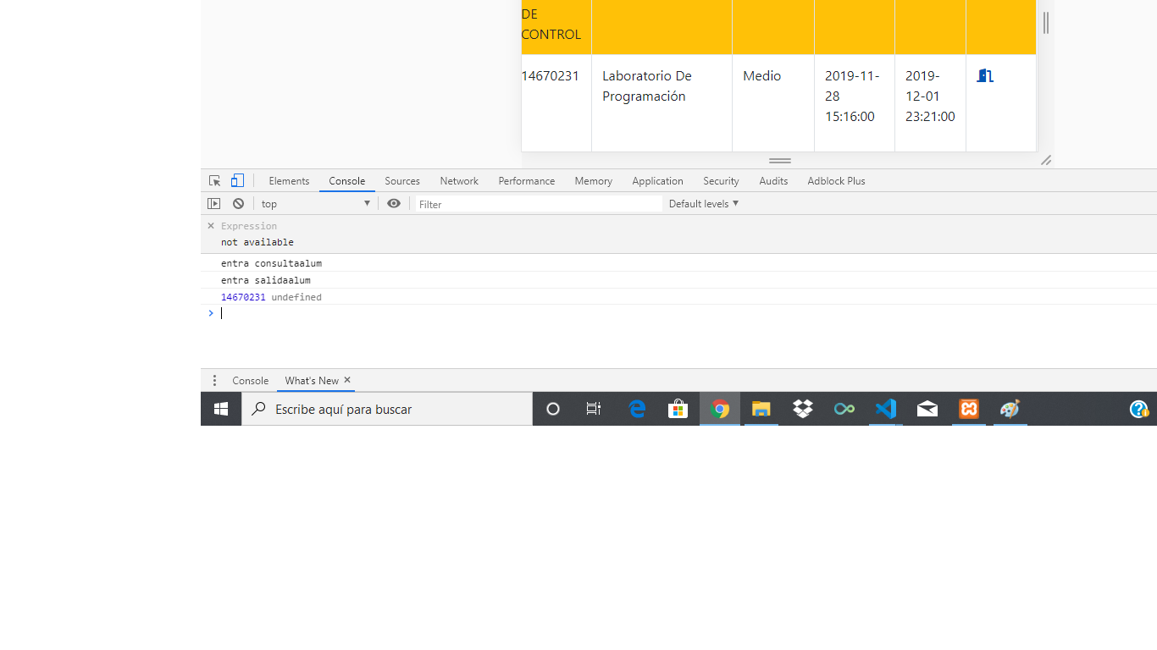Activate the inspect element selector icon

(x=215, y=181)
